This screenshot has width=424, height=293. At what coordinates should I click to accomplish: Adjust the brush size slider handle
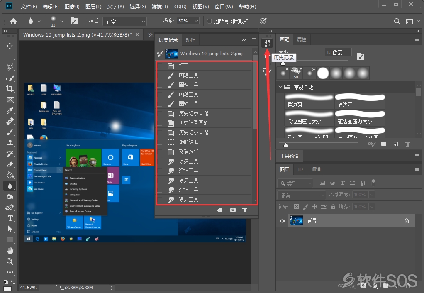[283, 63]
